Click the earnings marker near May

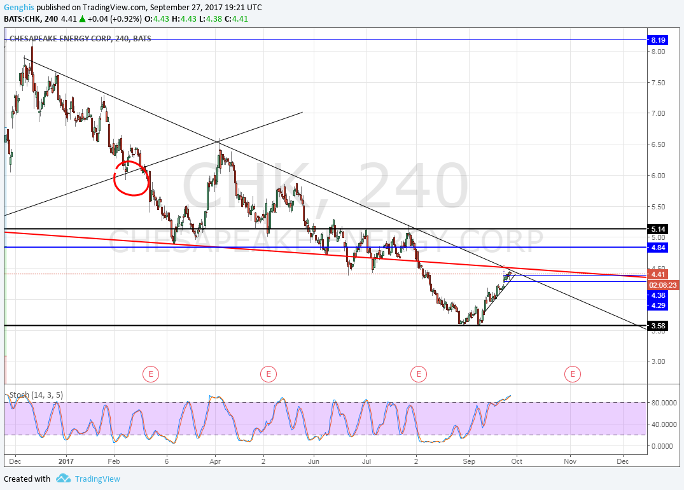pyautogui.click(x=269, y=374)
